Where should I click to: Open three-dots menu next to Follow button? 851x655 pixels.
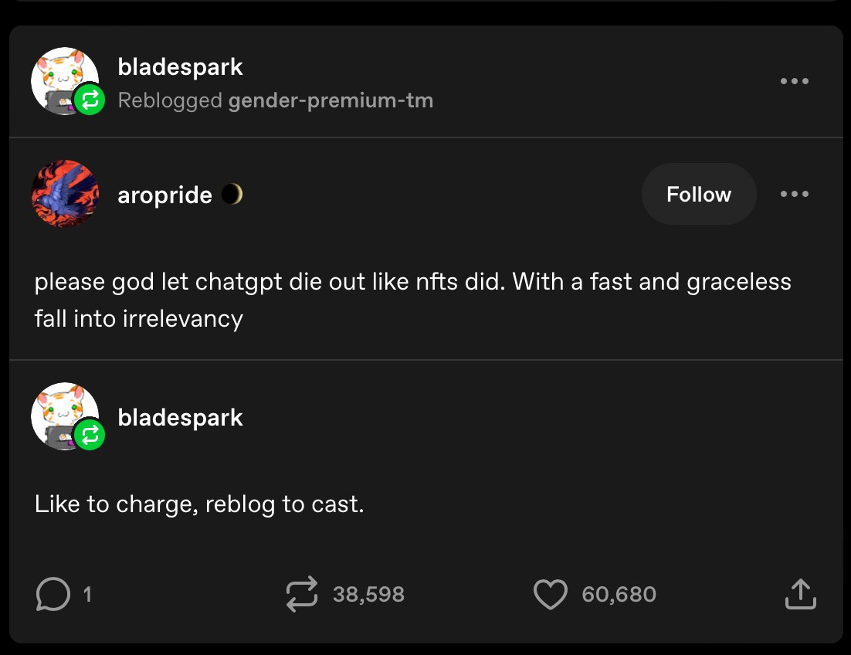[x=795, y=195]
